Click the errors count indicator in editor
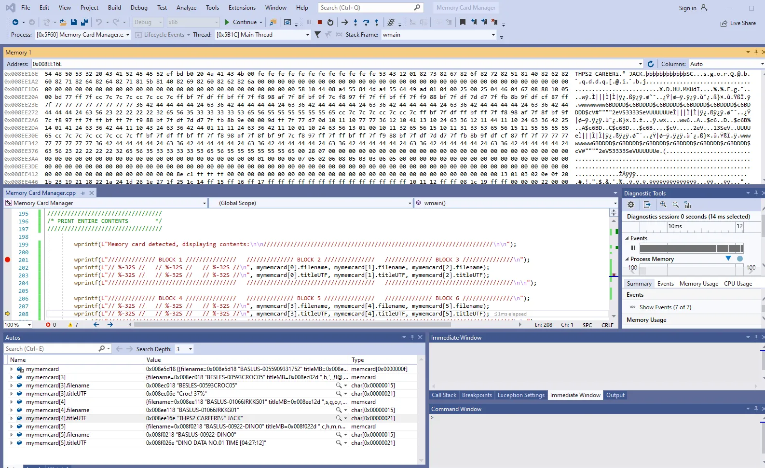Image resolution: width=765 pixels, height=468 pixels. click(x=51, y=325)
